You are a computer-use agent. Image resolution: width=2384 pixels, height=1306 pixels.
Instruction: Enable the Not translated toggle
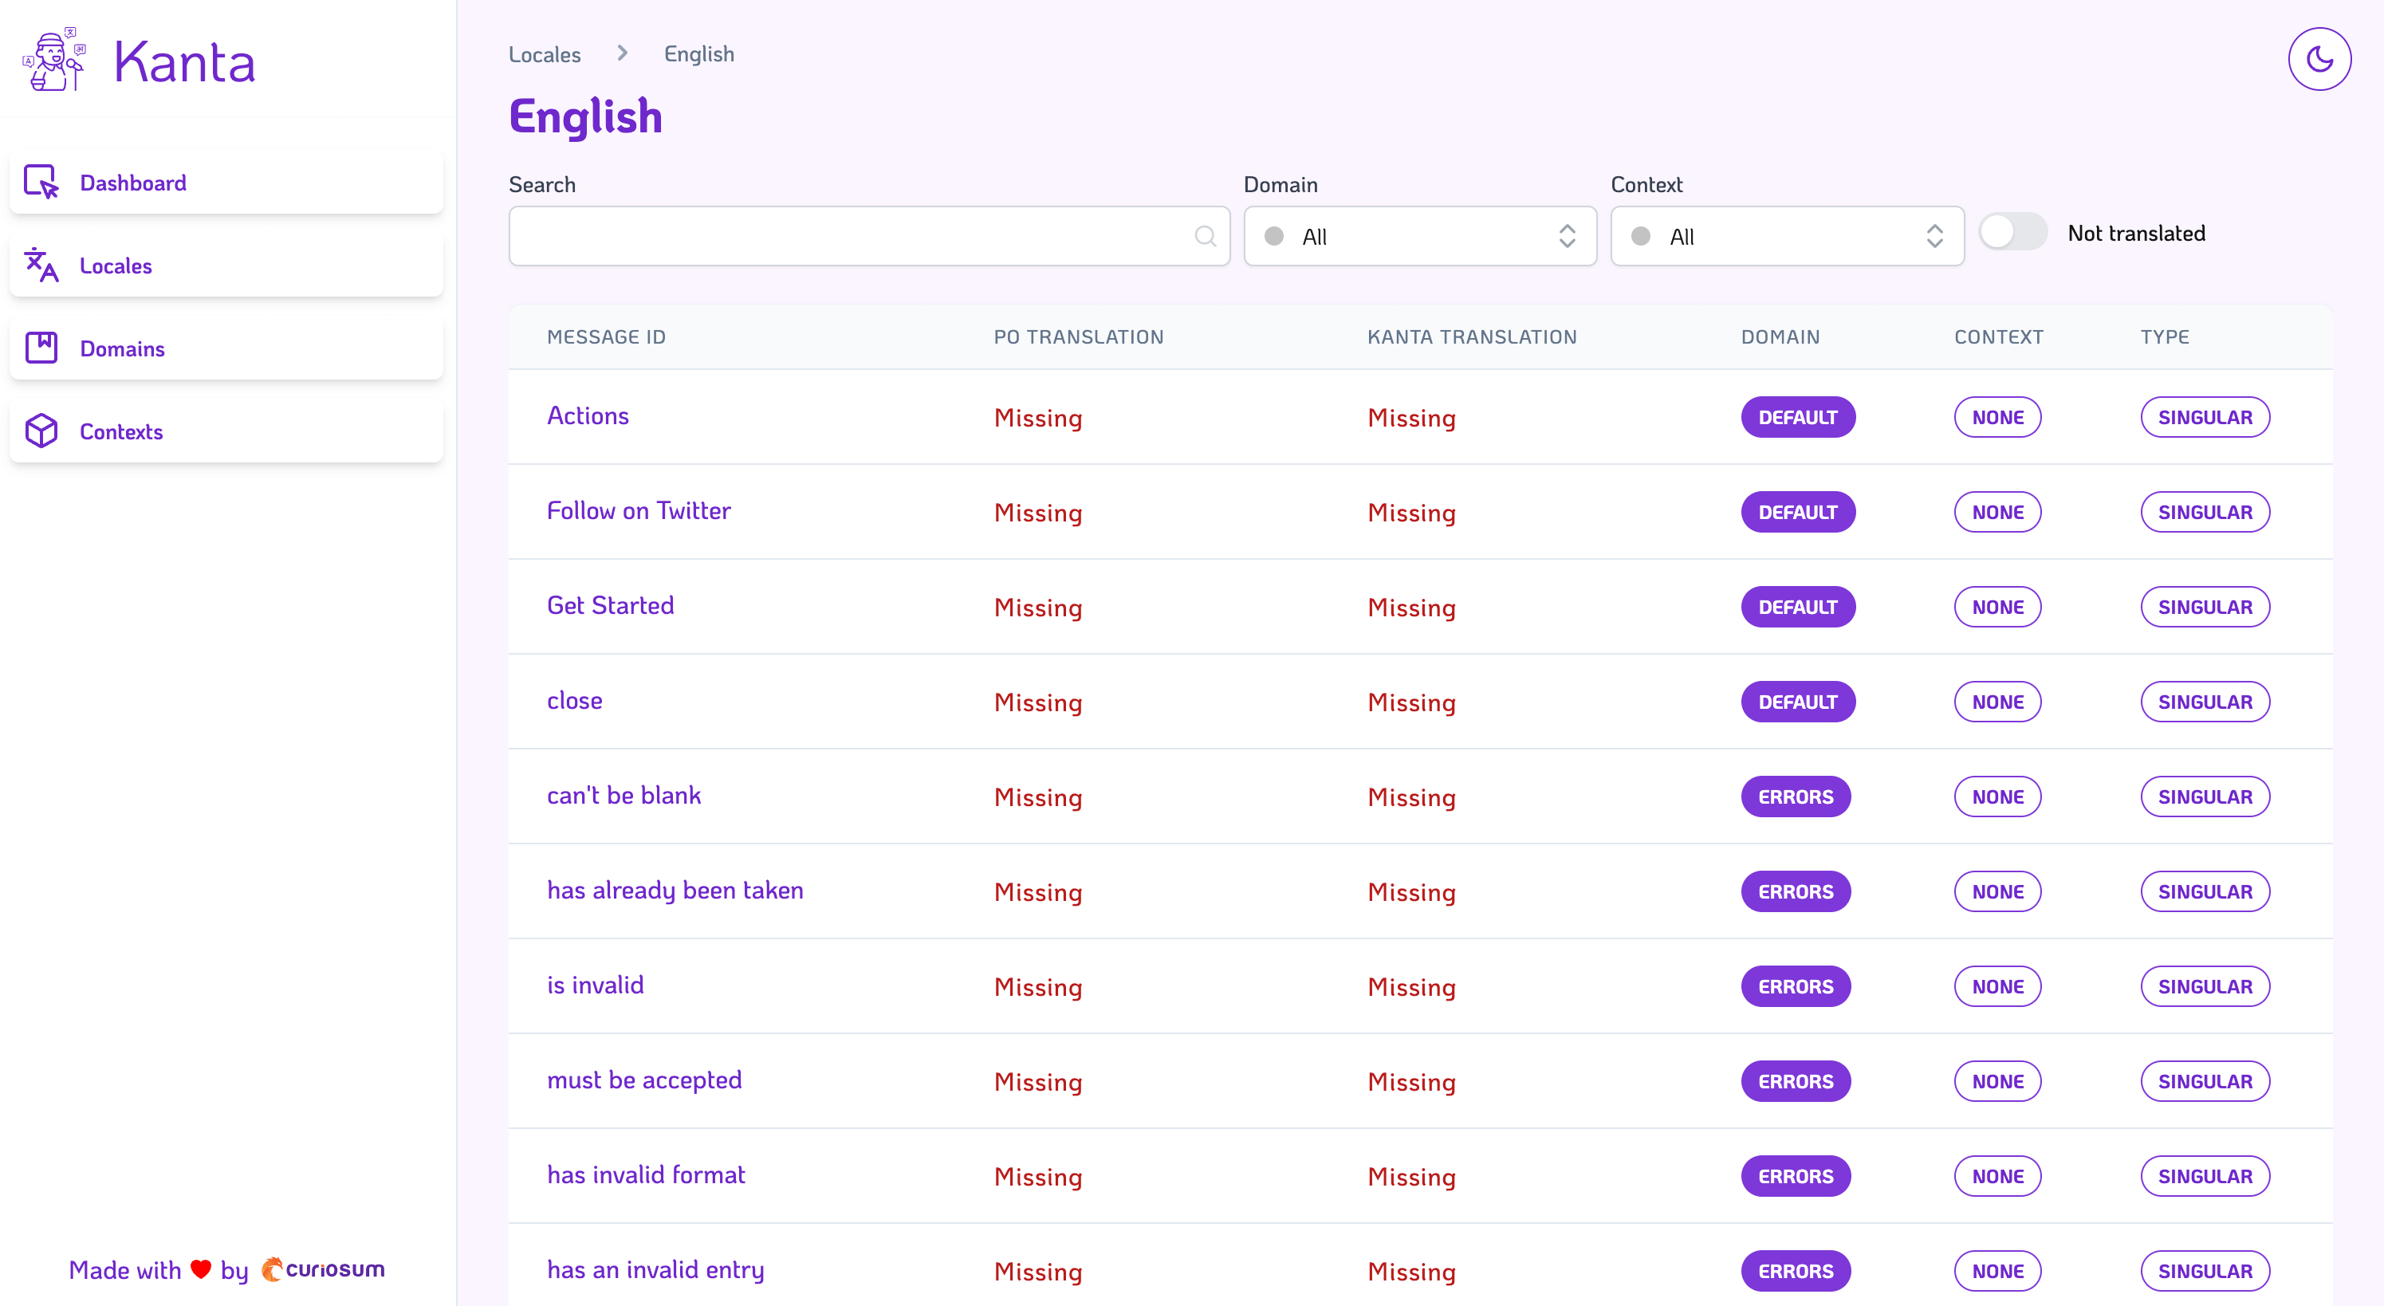(2013, 232)
